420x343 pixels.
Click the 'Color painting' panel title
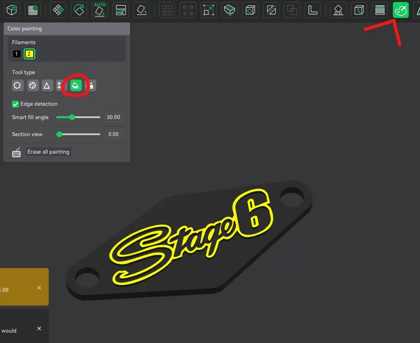(25, 29)
